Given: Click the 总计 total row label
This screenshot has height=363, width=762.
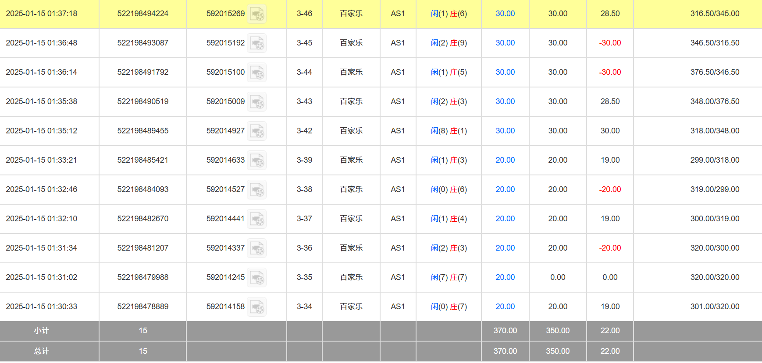Looking at the screenshot, I should [42, 351].
